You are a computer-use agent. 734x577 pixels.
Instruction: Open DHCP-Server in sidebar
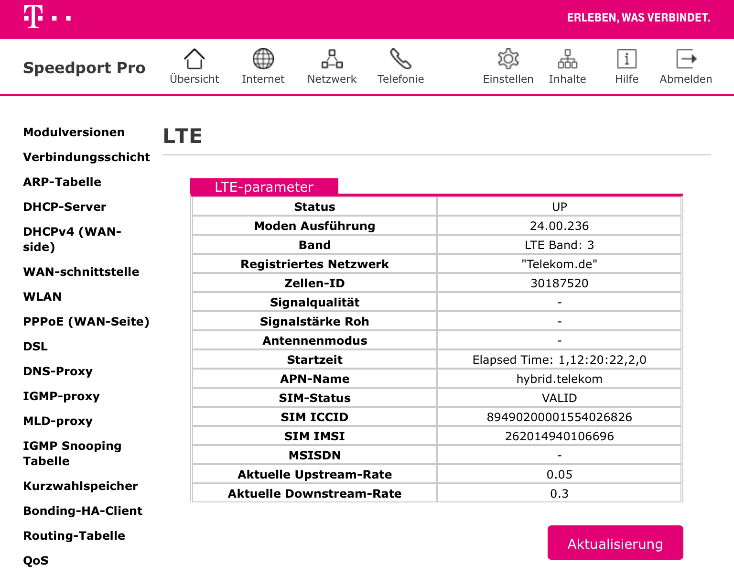click(x=65, y=207)
